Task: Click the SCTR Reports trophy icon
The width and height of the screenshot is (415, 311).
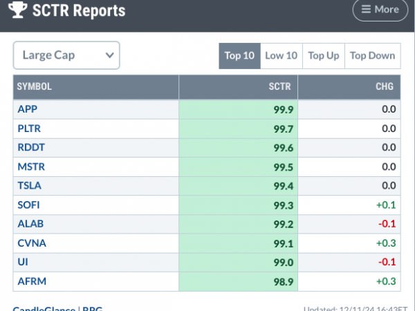Action: click(18, 10)
